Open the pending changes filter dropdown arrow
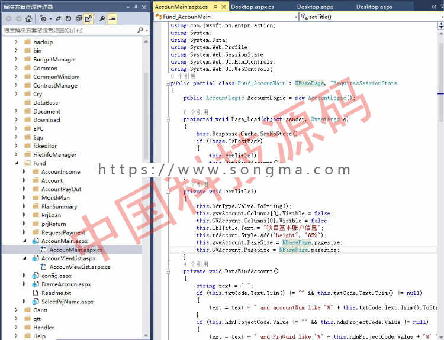The height and width of the screenshot is (340, 444). click(50, 19)
